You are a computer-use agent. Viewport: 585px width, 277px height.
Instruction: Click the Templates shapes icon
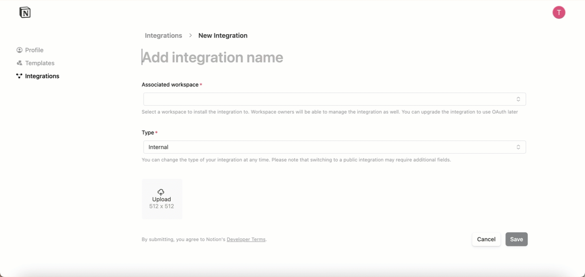click(x=19, y=63)
